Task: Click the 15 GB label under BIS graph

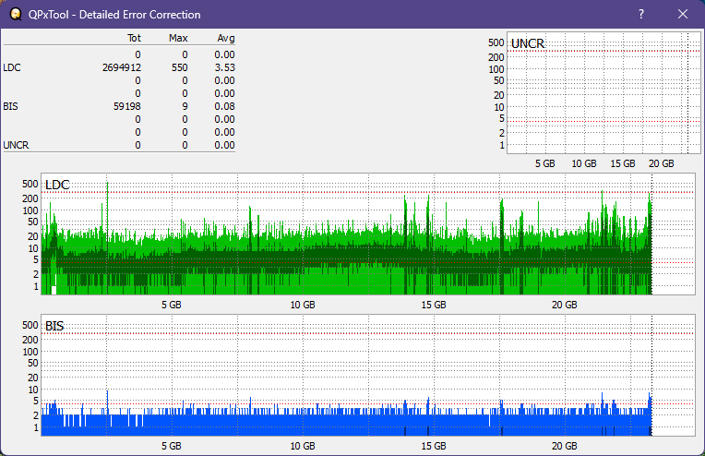Action: click(434, 446)
